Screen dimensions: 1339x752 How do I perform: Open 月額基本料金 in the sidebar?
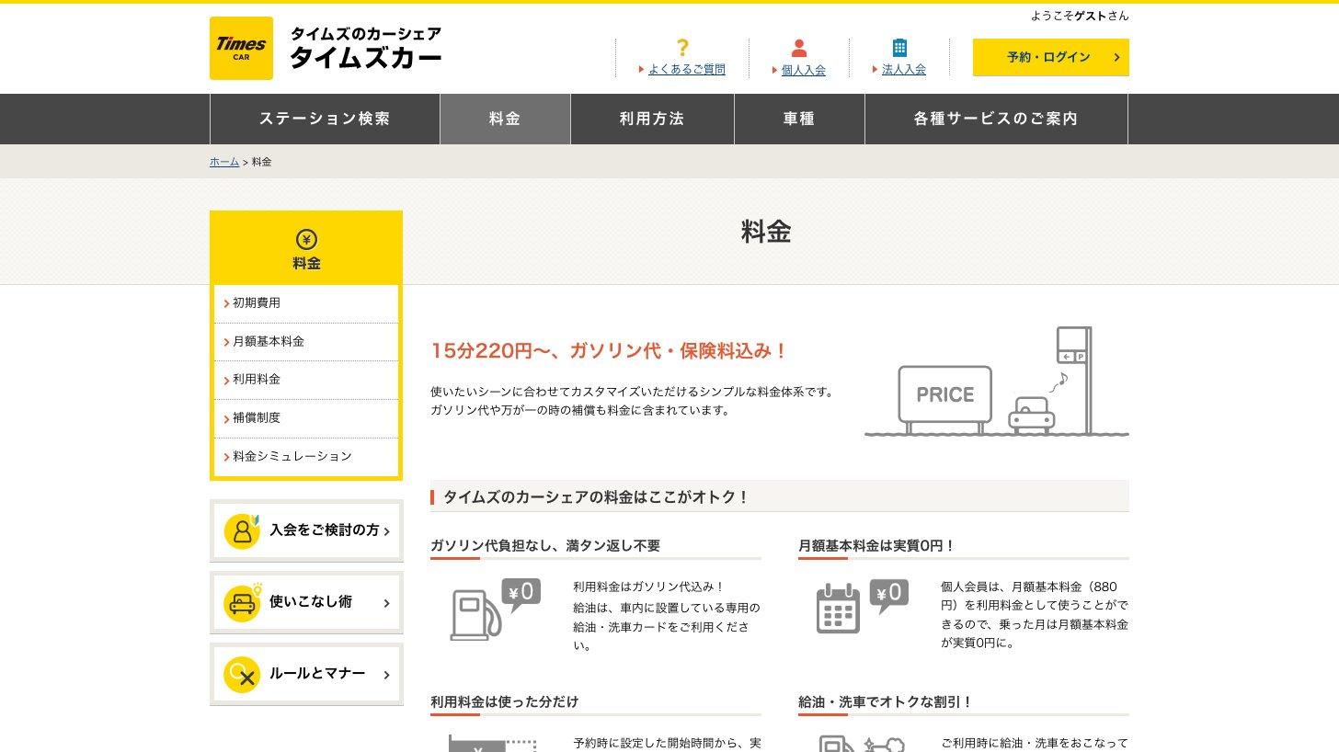pyautogui.click(x=306, y=342)
